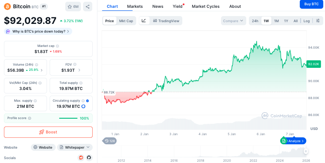Click the history 128 clock badge
This screenshot has width=325, height=163.
pos(110,141)
